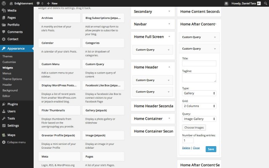Open the Portfolio section icon
This screenshot has width=269, height=168.
pyautogui.click(x=3, y=24)
